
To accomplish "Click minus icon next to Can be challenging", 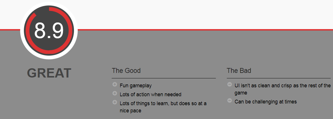I will point(230,101).
